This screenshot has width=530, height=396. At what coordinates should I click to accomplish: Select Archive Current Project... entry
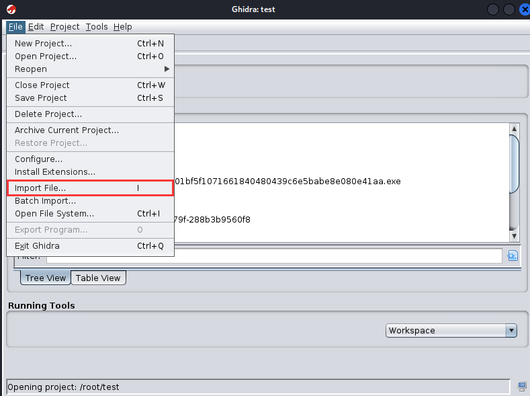[90, 130]
